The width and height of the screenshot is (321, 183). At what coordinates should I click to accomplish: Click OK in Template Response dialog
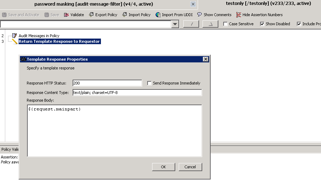(163, 167)
